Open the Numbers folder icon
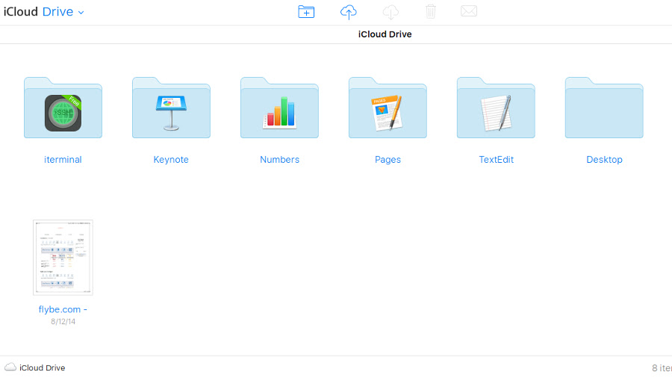This screenshot has height=378, width=672. [x=279, y=108]
